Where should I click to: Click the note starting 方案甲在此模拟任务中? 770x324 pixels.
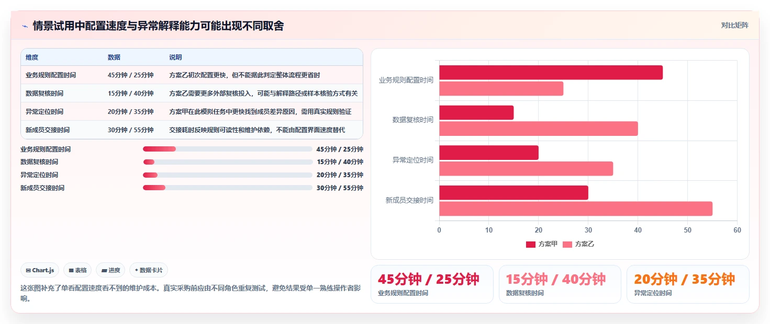coord(260,112)
